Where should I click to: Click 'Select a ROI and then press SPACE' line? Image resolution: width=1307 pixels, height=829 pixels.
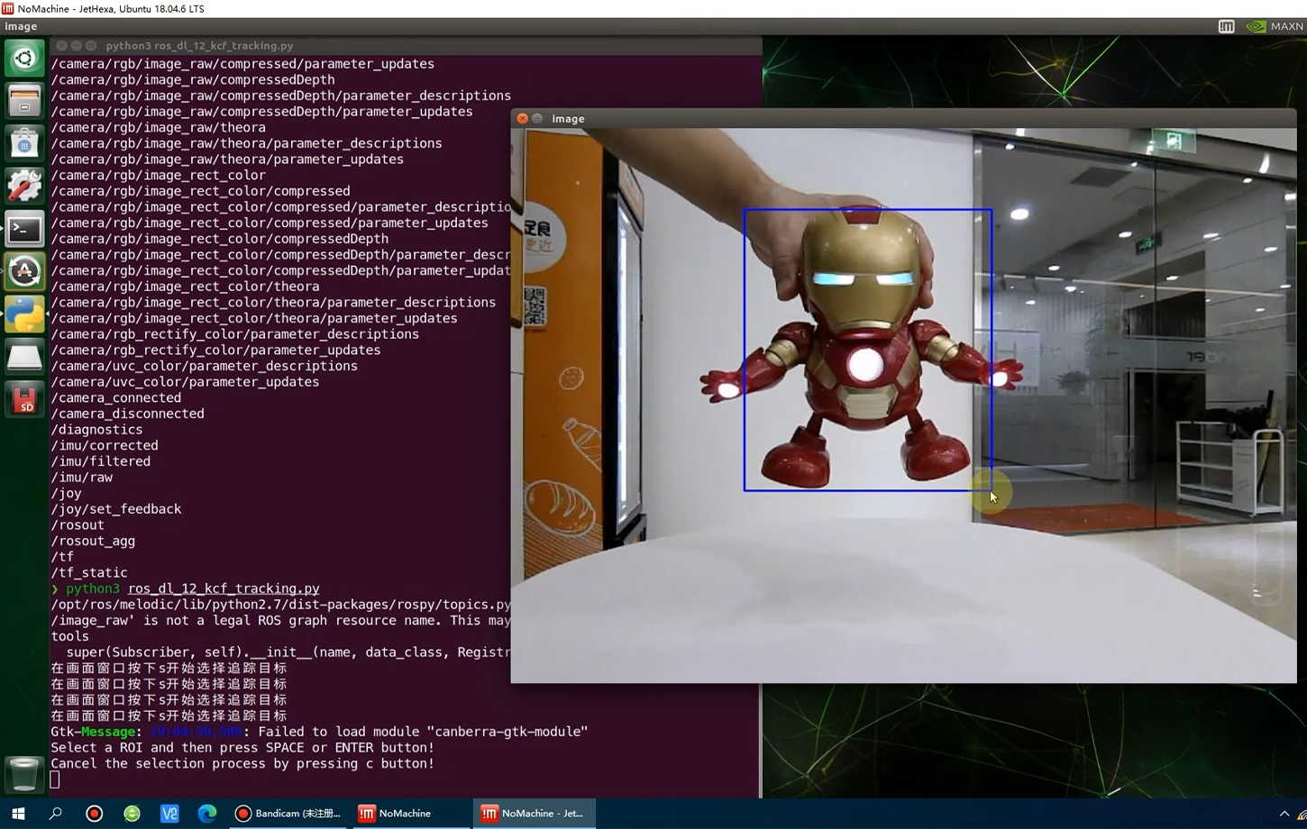tap(242, 747)
